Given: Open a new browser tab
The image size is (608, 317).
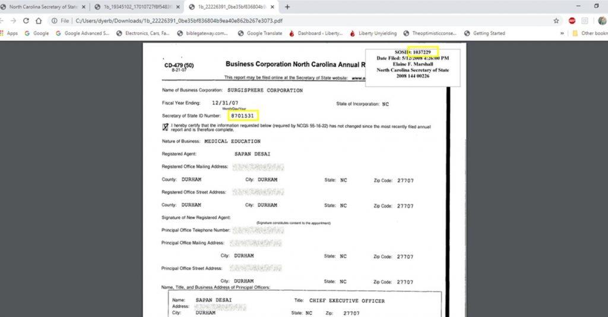Looking at the screenshot, I should (x=287, y=7).
